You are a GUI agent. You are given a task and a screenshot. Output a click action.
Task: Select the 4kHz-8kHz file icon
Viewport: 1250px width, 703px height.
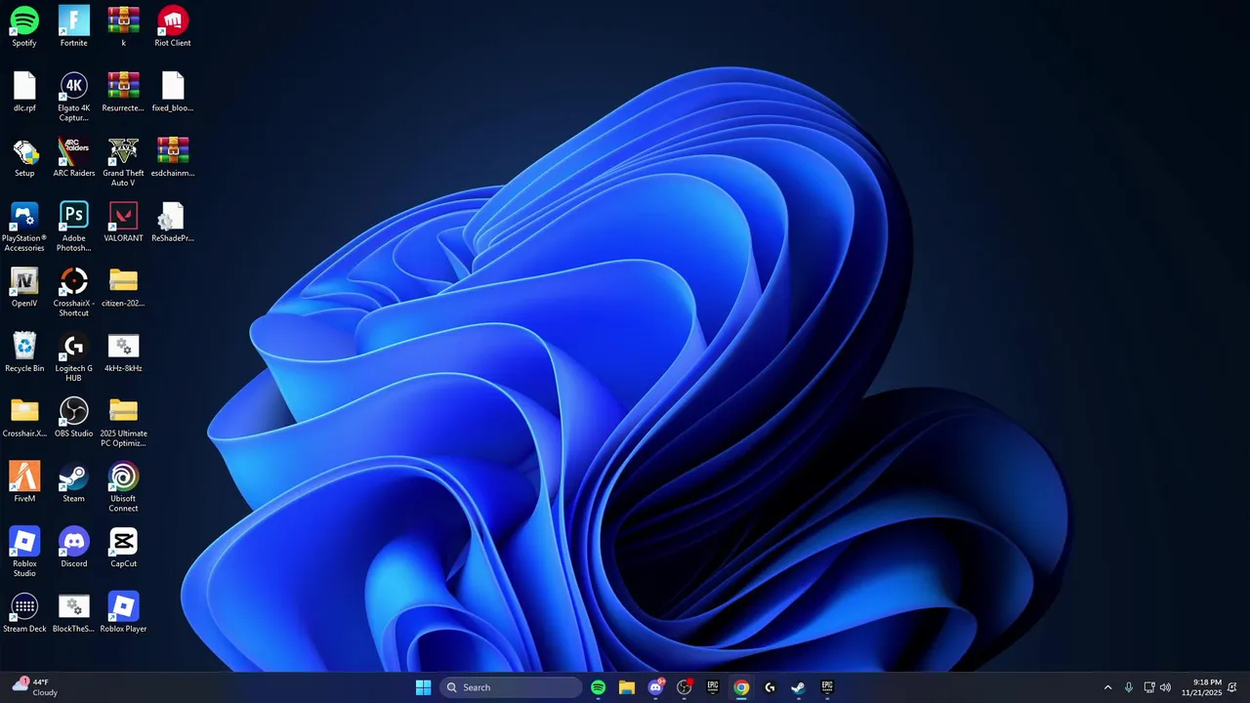pyautogui.click(x=123, y=352)
